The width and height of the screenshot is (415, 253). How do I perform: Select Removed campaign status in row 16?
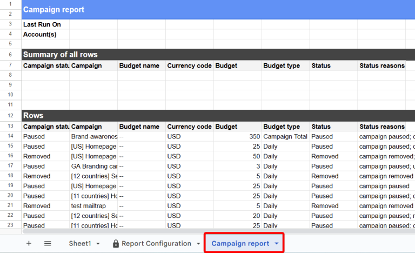click(x=45, y=156)
